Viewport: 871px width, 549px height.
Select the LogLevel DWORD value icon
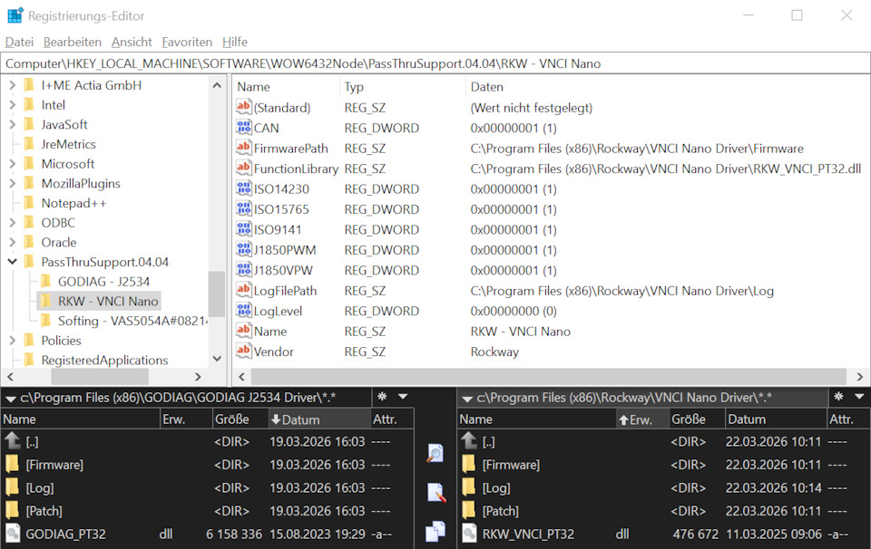243,311
